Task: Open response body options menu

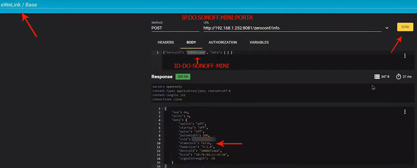Action: (405, 112)
